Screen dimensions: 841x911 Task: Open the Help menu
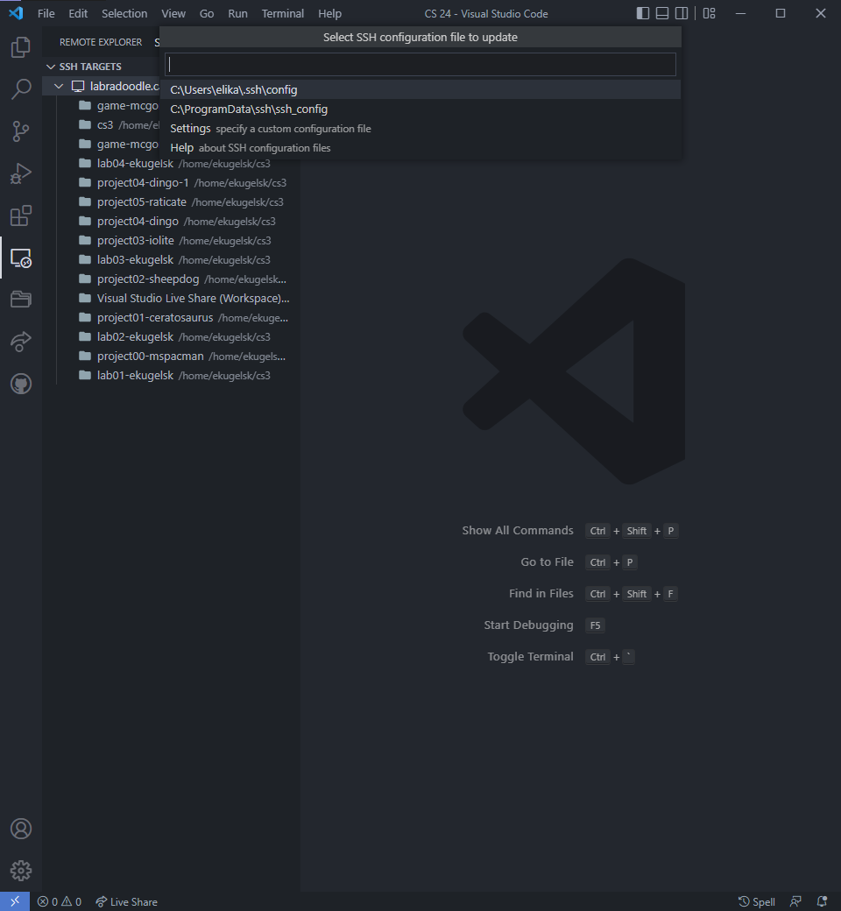[329, 13]
